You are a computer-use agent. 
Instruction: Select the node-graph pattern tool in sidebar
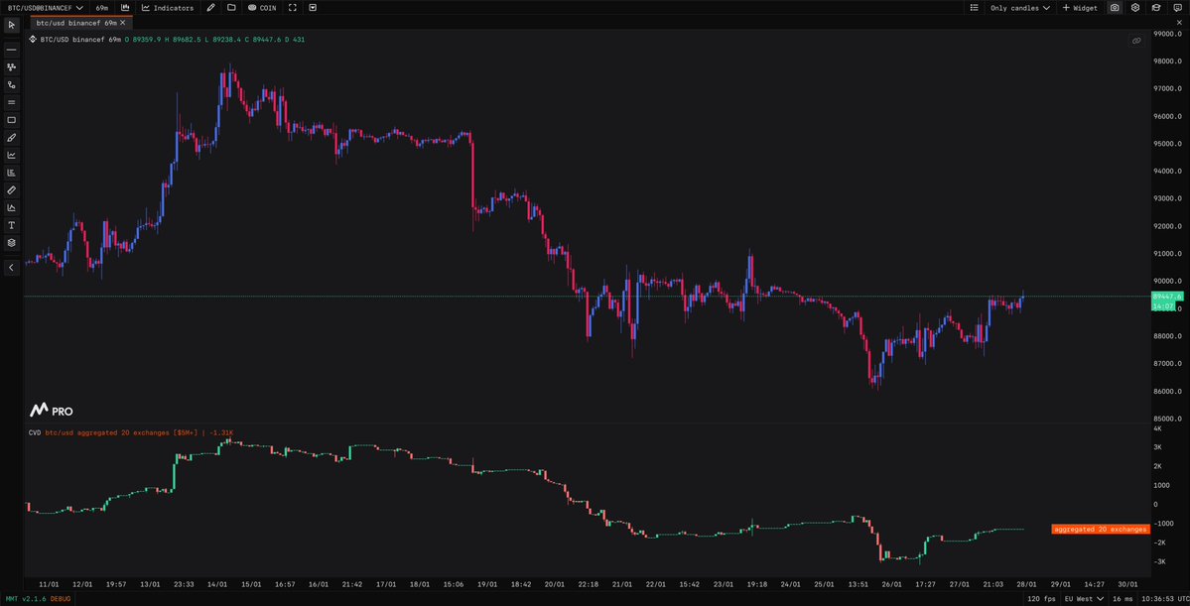coord(11,66)
